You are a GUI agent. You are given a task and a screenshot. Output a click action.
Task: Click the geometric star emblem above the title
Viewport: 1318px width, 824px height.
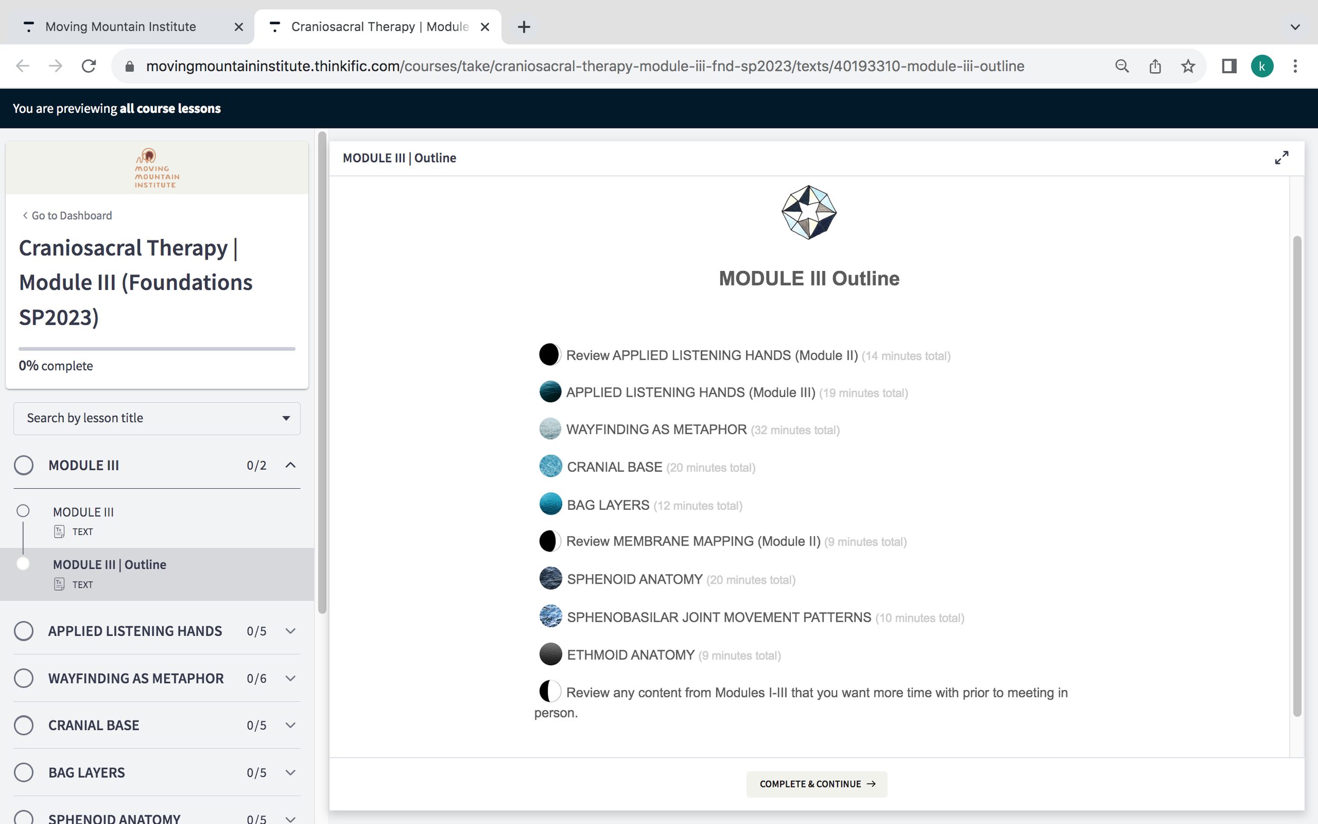coord(809,212)
